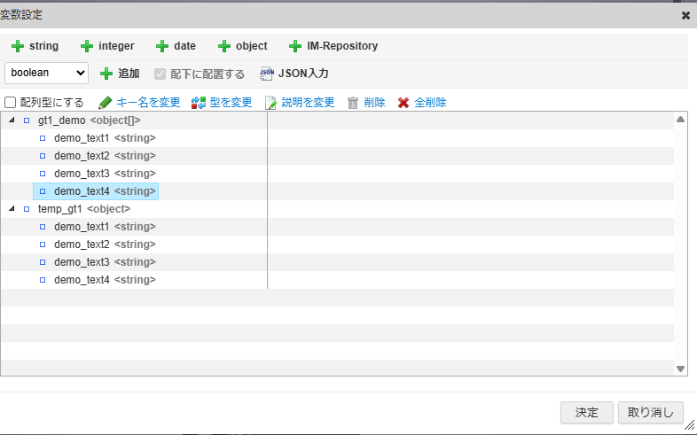
Task: Select demo_text2 under gt1_demo
Action: 82,156
